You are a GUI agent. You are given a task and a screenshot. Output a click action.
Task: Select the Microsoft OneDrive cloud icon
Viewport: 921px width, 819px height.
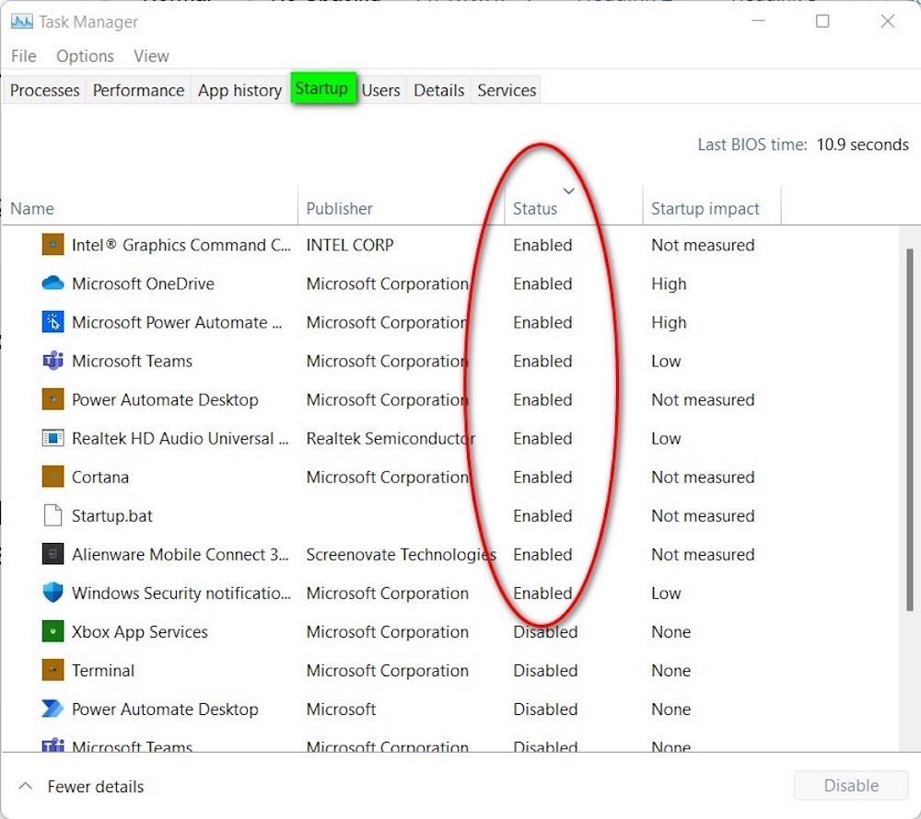[52, 283]
